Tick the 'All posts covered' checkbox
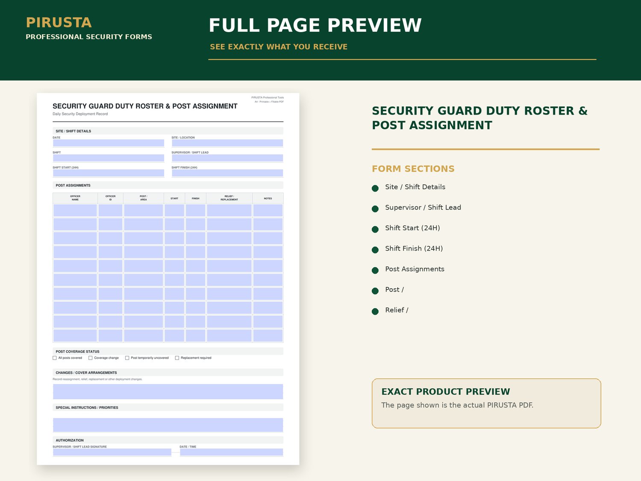Viewport: 641px width, 481px height. point(55,358)
